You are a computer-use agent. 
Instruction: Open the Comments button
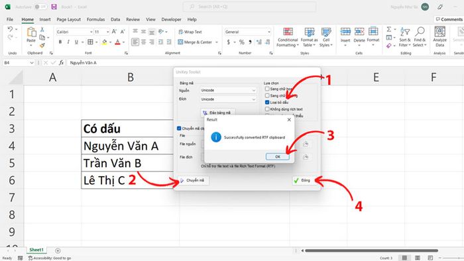(x=449, y=19)
